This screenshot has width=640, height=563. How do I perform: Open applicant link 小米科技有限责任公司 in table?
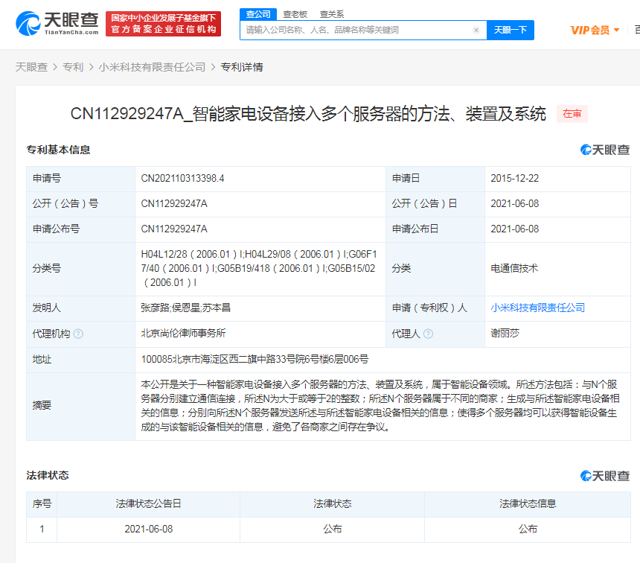click(537, 308)
